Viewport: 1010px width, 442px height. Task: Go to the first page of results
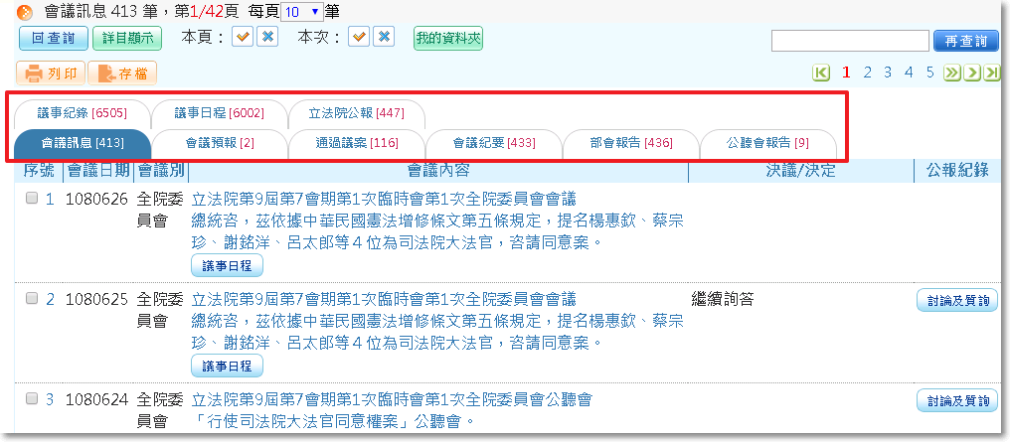point(821,73)
